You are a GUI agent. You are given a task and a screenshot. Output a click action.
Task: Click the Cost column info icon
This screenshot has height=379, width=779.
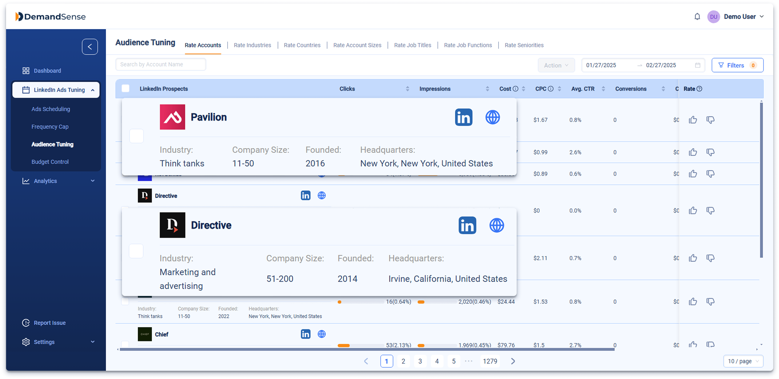pos(516,89)
